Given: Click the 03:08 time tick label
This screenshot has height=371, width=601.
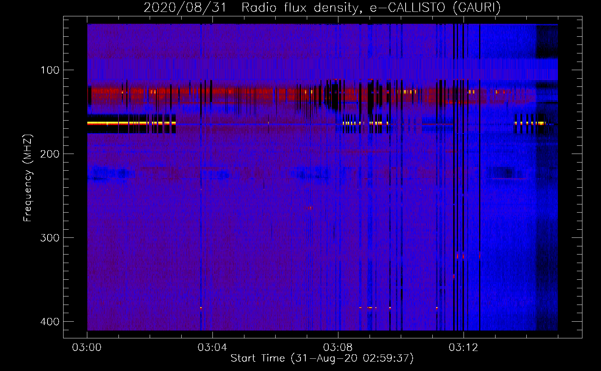Looking at the screenshot, I should tap(338, 348).
